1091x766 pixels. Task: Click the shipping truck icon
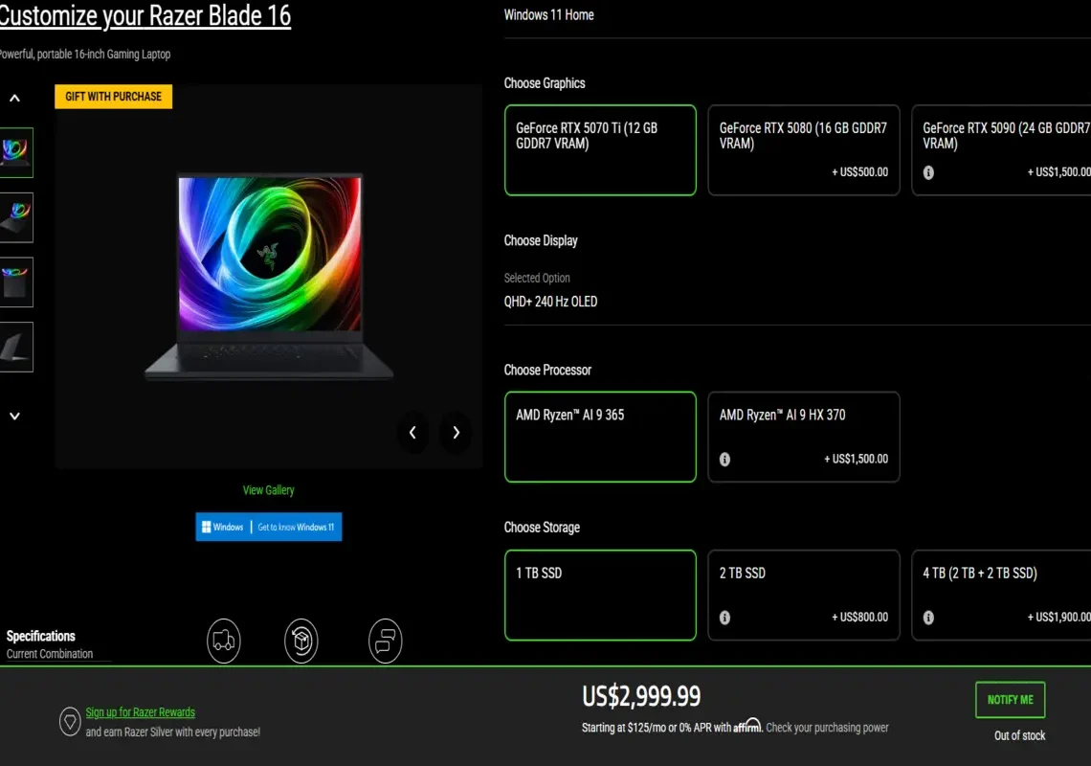tap(223, 641)
